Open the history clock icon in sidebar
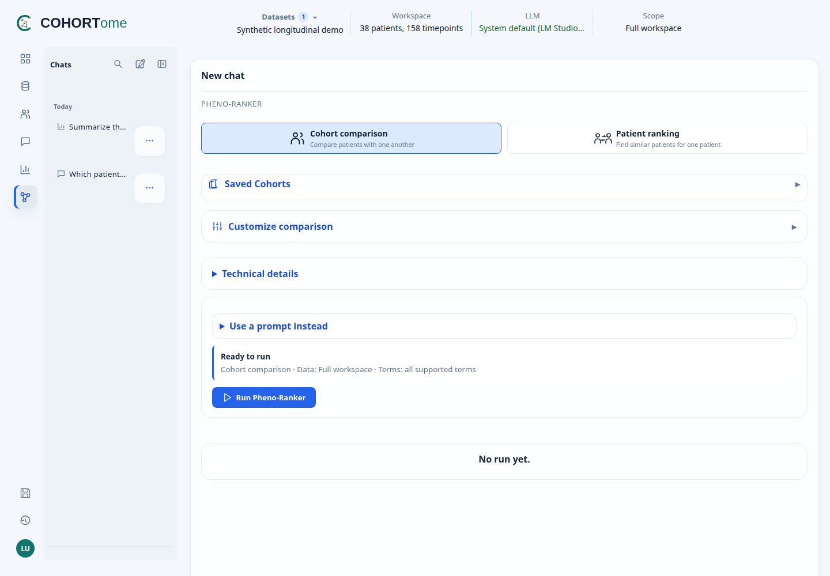The width and height of the screenshot is (830, 576). tap(25, 521)
